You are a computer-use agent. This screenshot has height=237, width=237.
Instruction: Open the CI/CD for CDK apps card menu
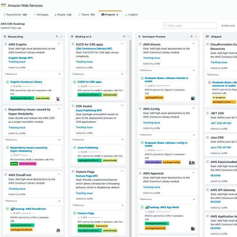(122, 44)
